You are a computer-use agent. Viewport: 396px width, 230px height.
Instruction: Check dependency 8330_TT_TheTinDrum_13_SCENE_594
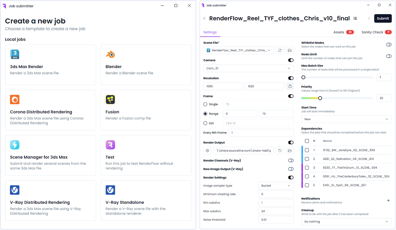click(x=307, y=168)
